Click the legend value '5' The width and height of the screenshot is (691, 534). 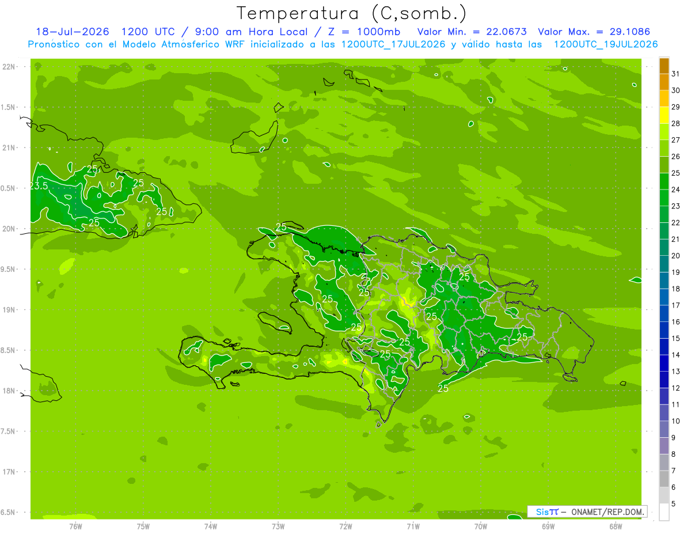coord(673,504)
